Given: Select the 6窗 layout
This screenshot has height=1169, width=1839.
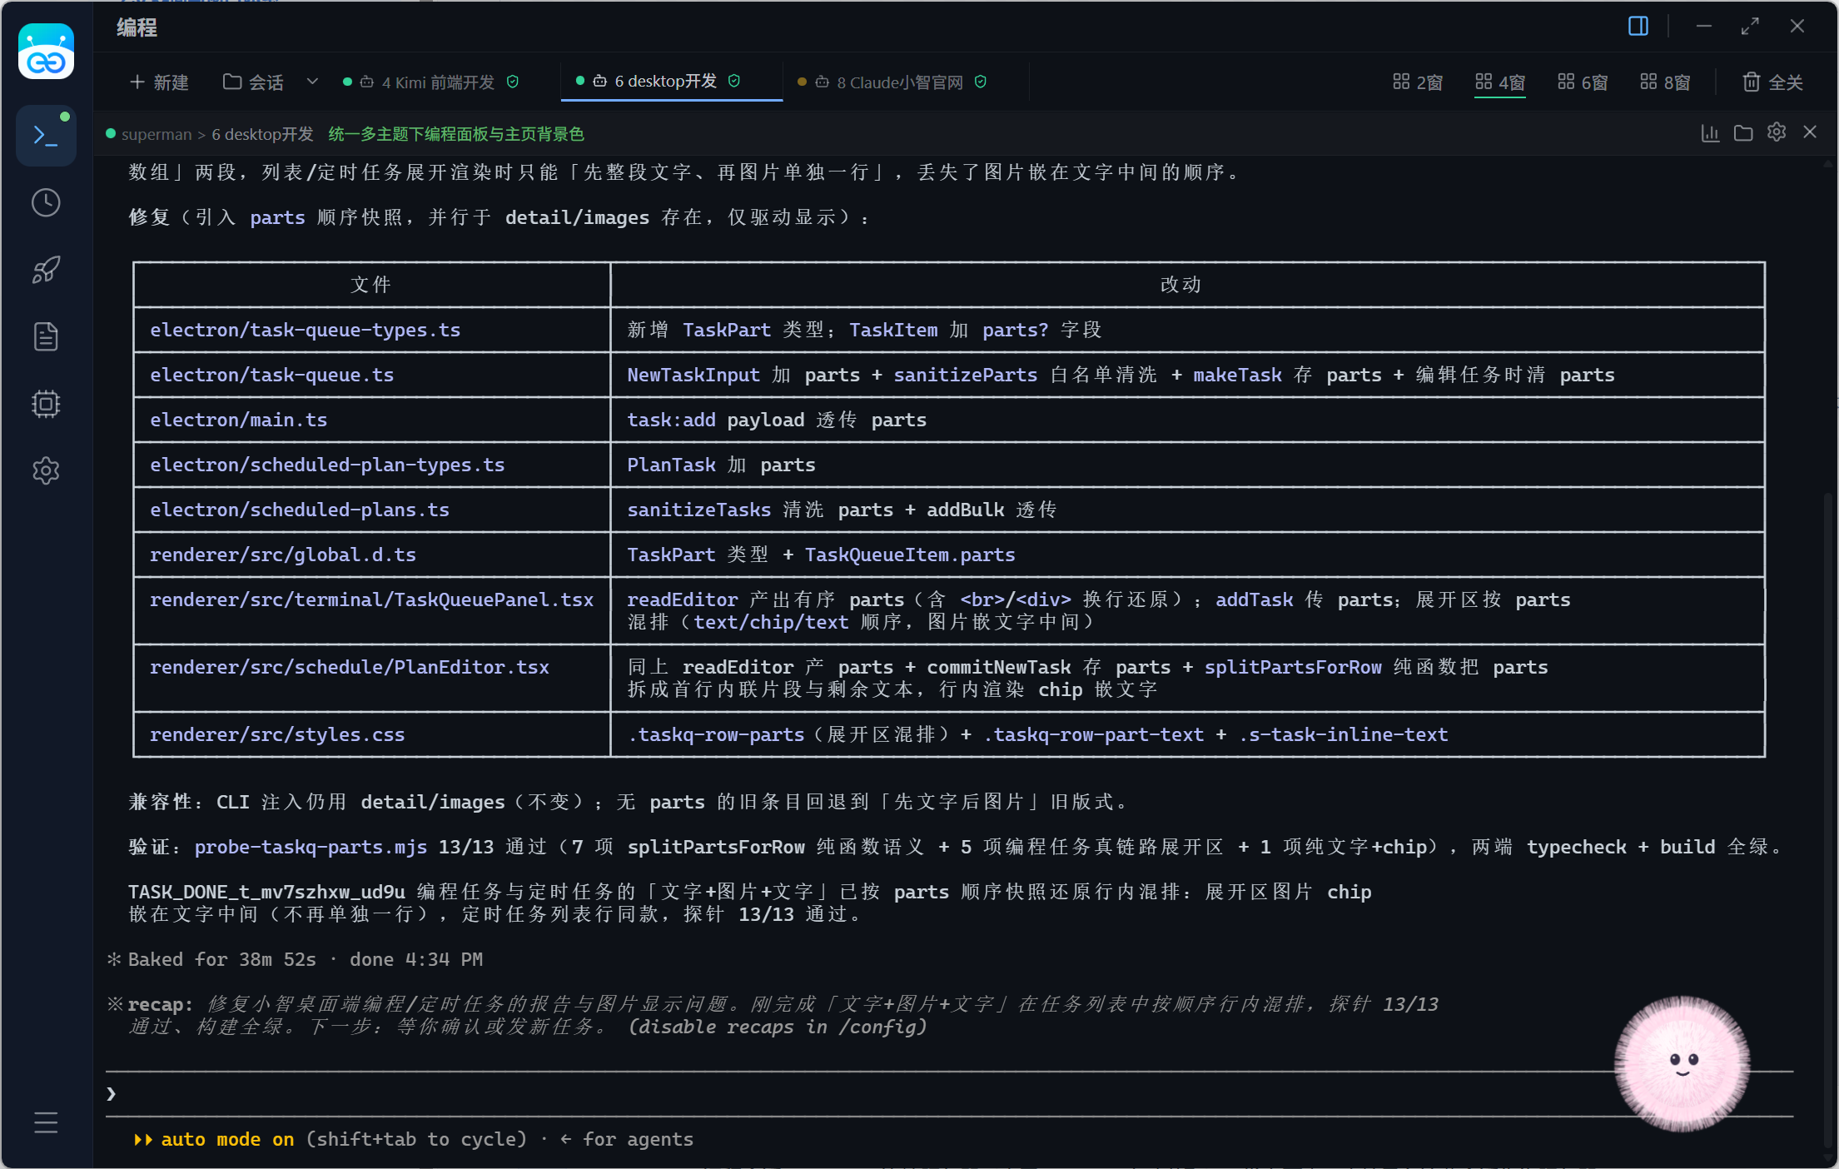Looking at the screenshot, I should (1583, 82).
